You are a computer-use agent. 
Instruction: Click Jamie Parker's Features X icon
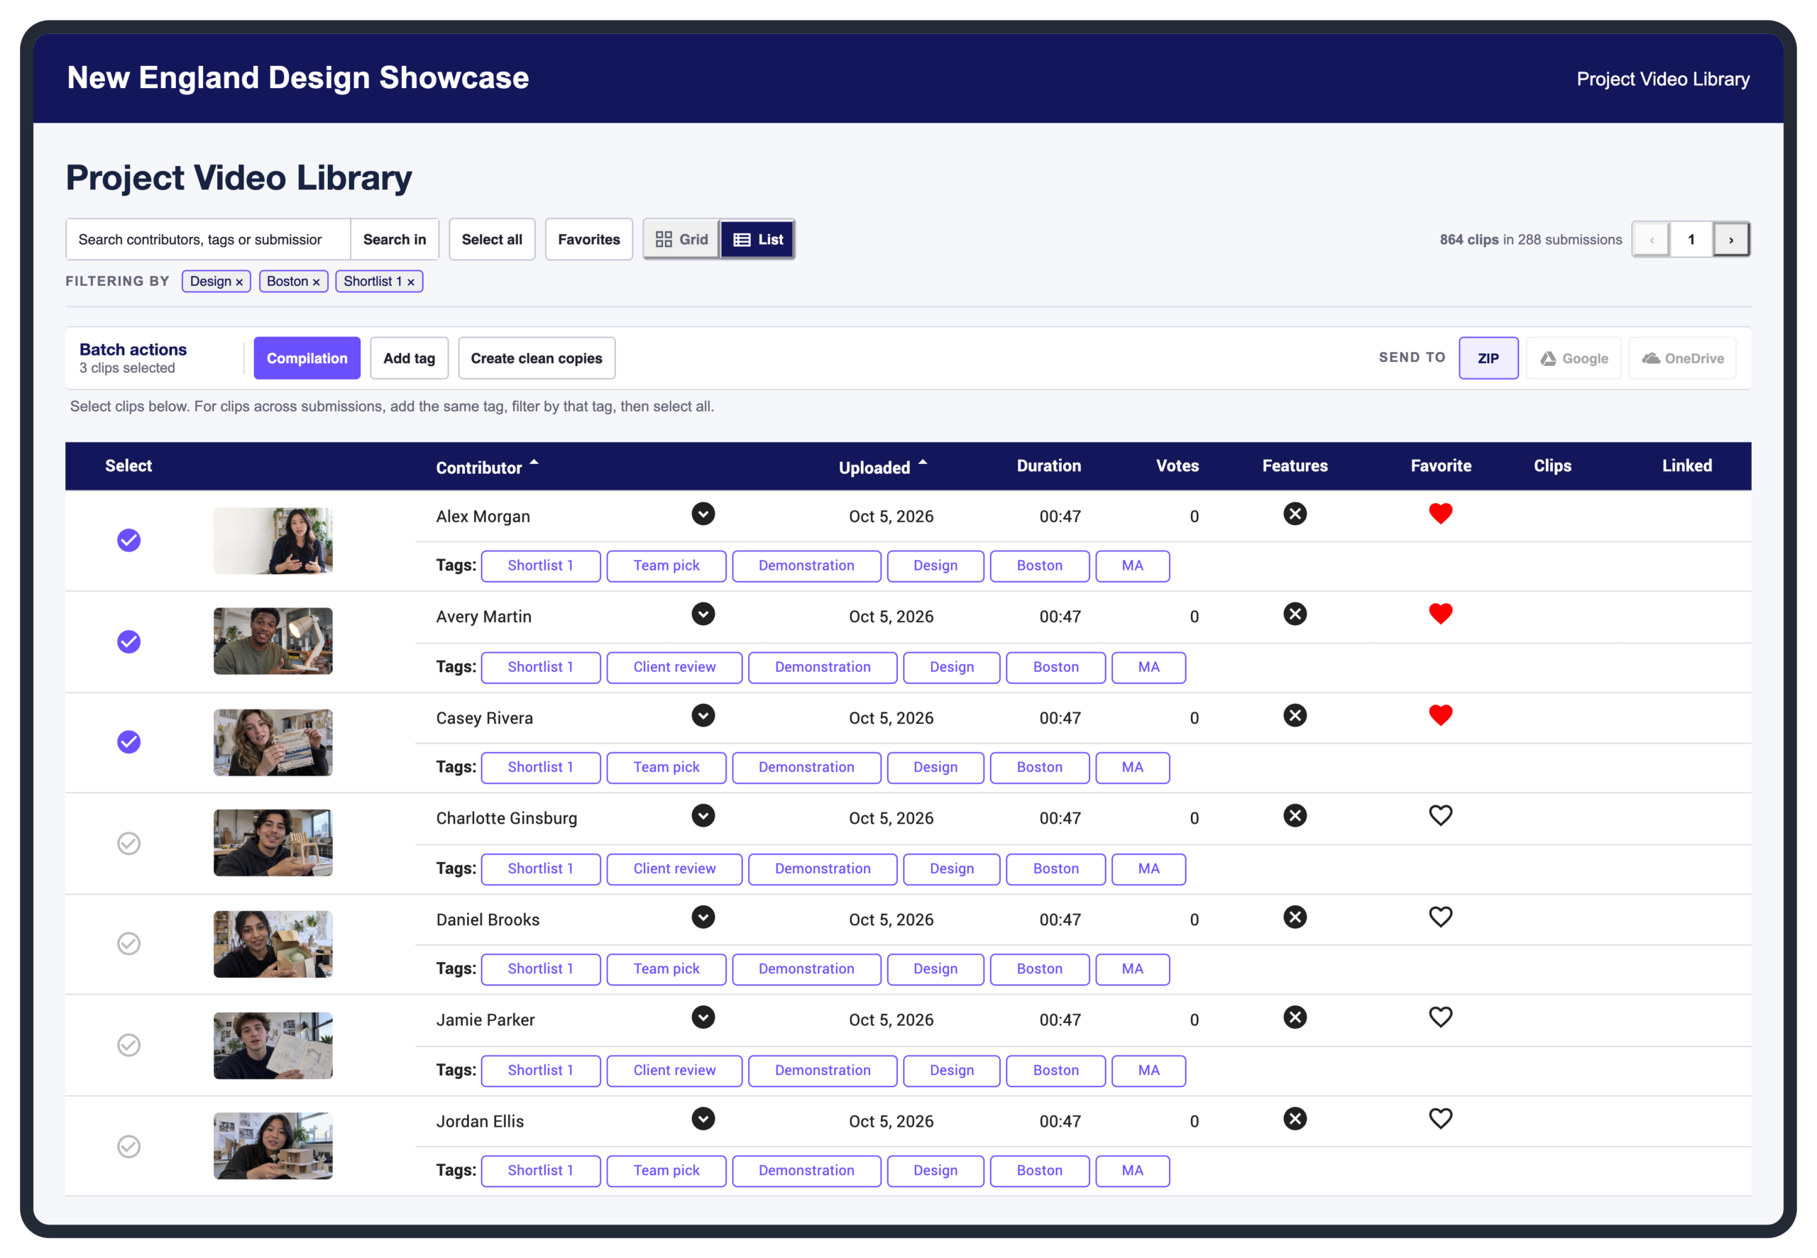[x=1295, y=1017]
